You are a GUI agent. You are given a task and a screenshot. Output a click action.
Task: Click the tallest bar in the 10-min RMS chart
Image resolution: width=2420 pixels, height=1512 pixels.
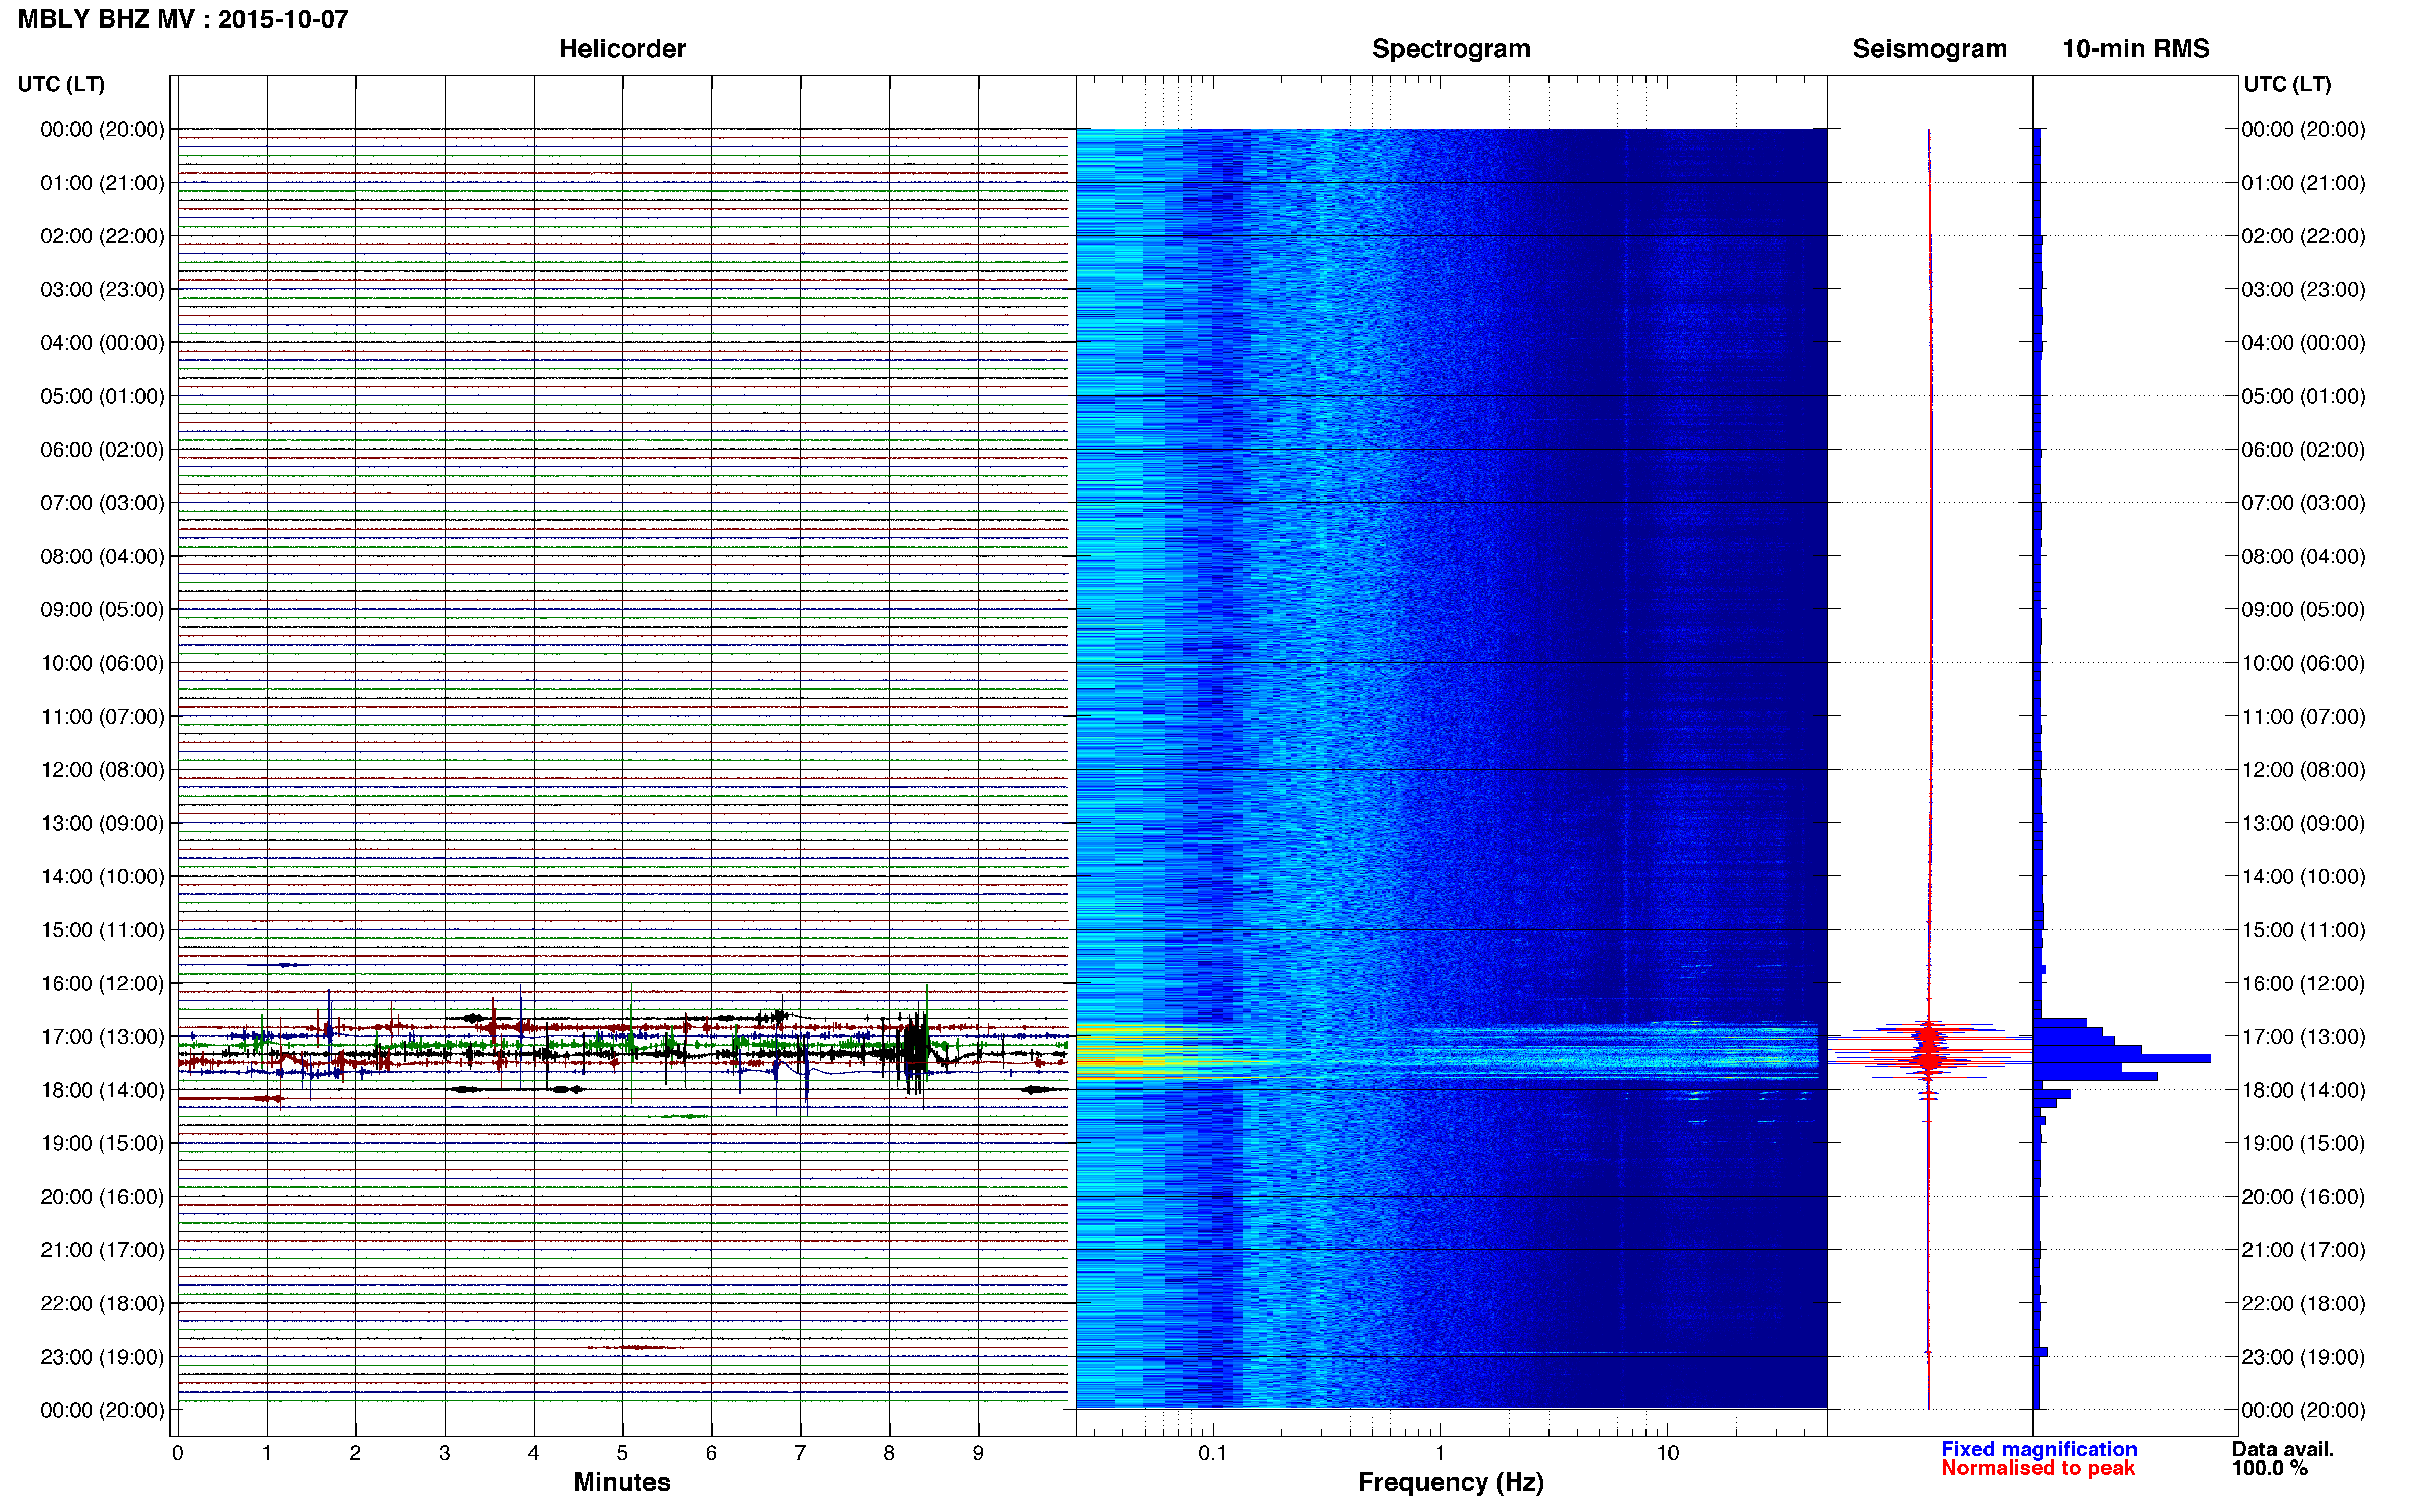point(2122,1058)
